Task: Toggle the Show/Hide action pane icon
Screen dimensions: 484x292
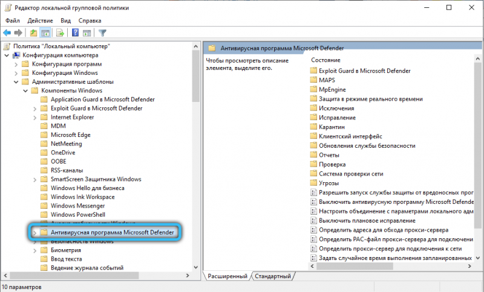Action: point(87,33)
